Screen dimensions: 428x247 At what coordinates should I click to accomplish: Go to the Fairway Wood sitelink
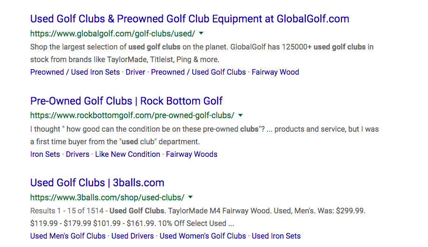[x=276, y=72]
